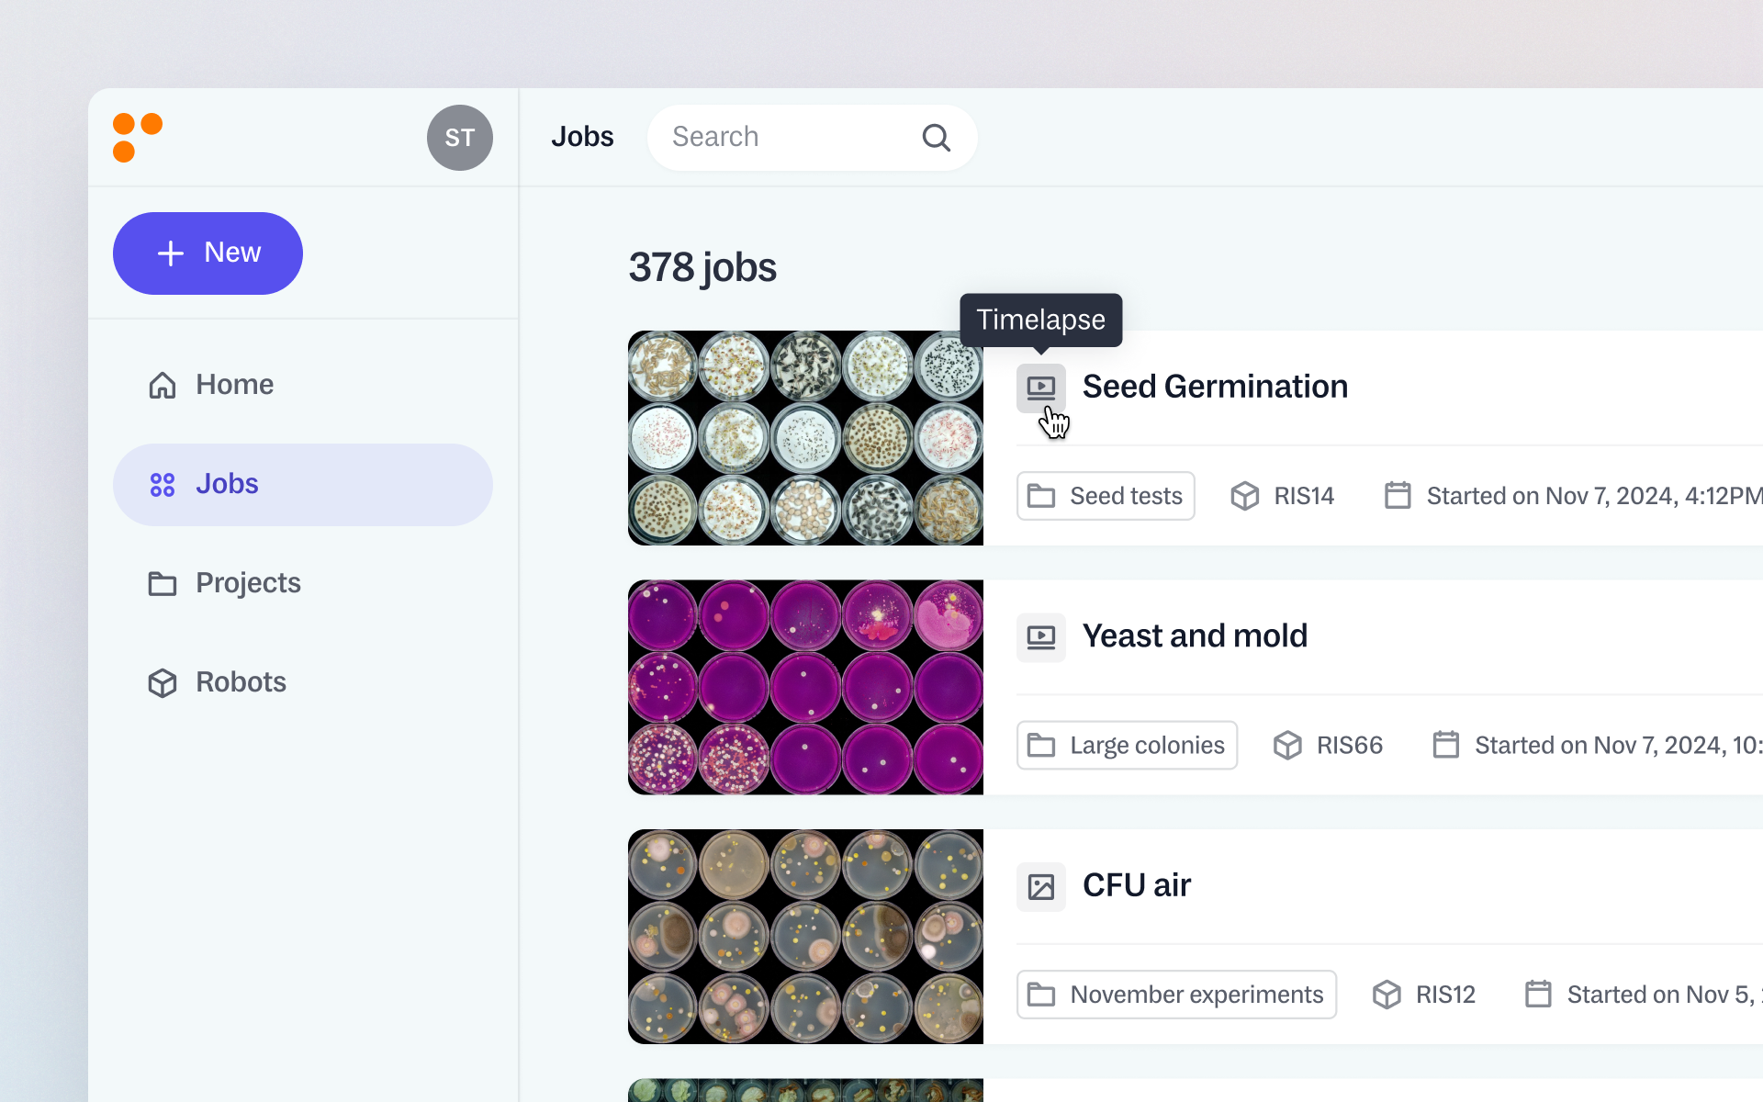This screenshot has width=1763, height=1102.
Task: Click the app logo icon top-left
Action: (137, 136)
